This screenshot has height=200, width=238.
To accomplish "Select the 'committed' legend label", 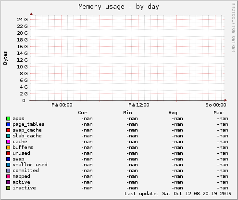I will (25, 171).
